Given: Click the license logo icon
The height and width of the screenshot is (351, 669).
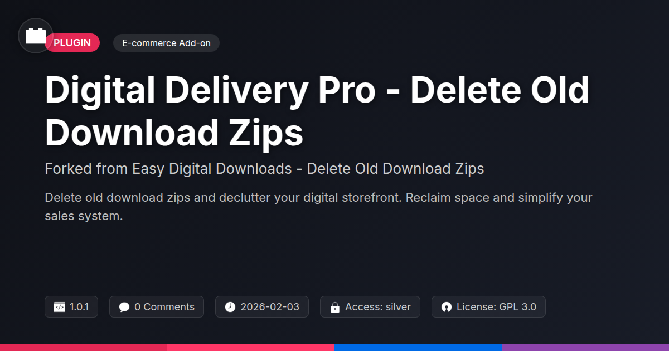Looking at the screenshot, I should (446, 307).
